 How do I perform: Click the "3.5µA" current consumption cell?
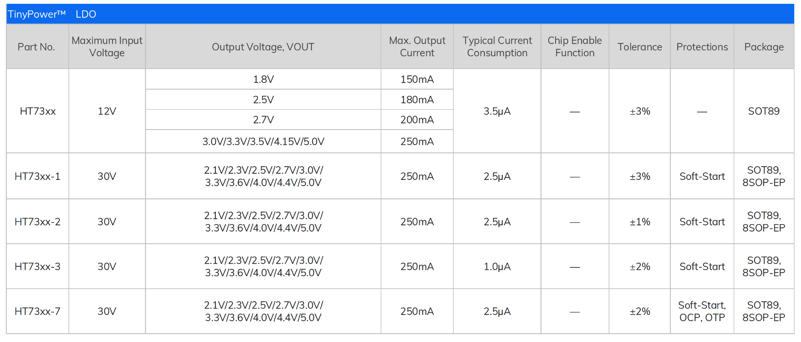[497, 111]
